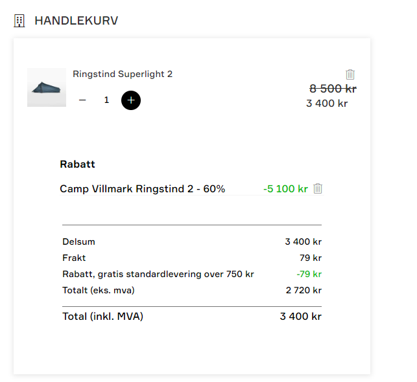Open the Ringstind tent product thumbnail
Screen dimensions: 417x382
[x=47, y=87]
